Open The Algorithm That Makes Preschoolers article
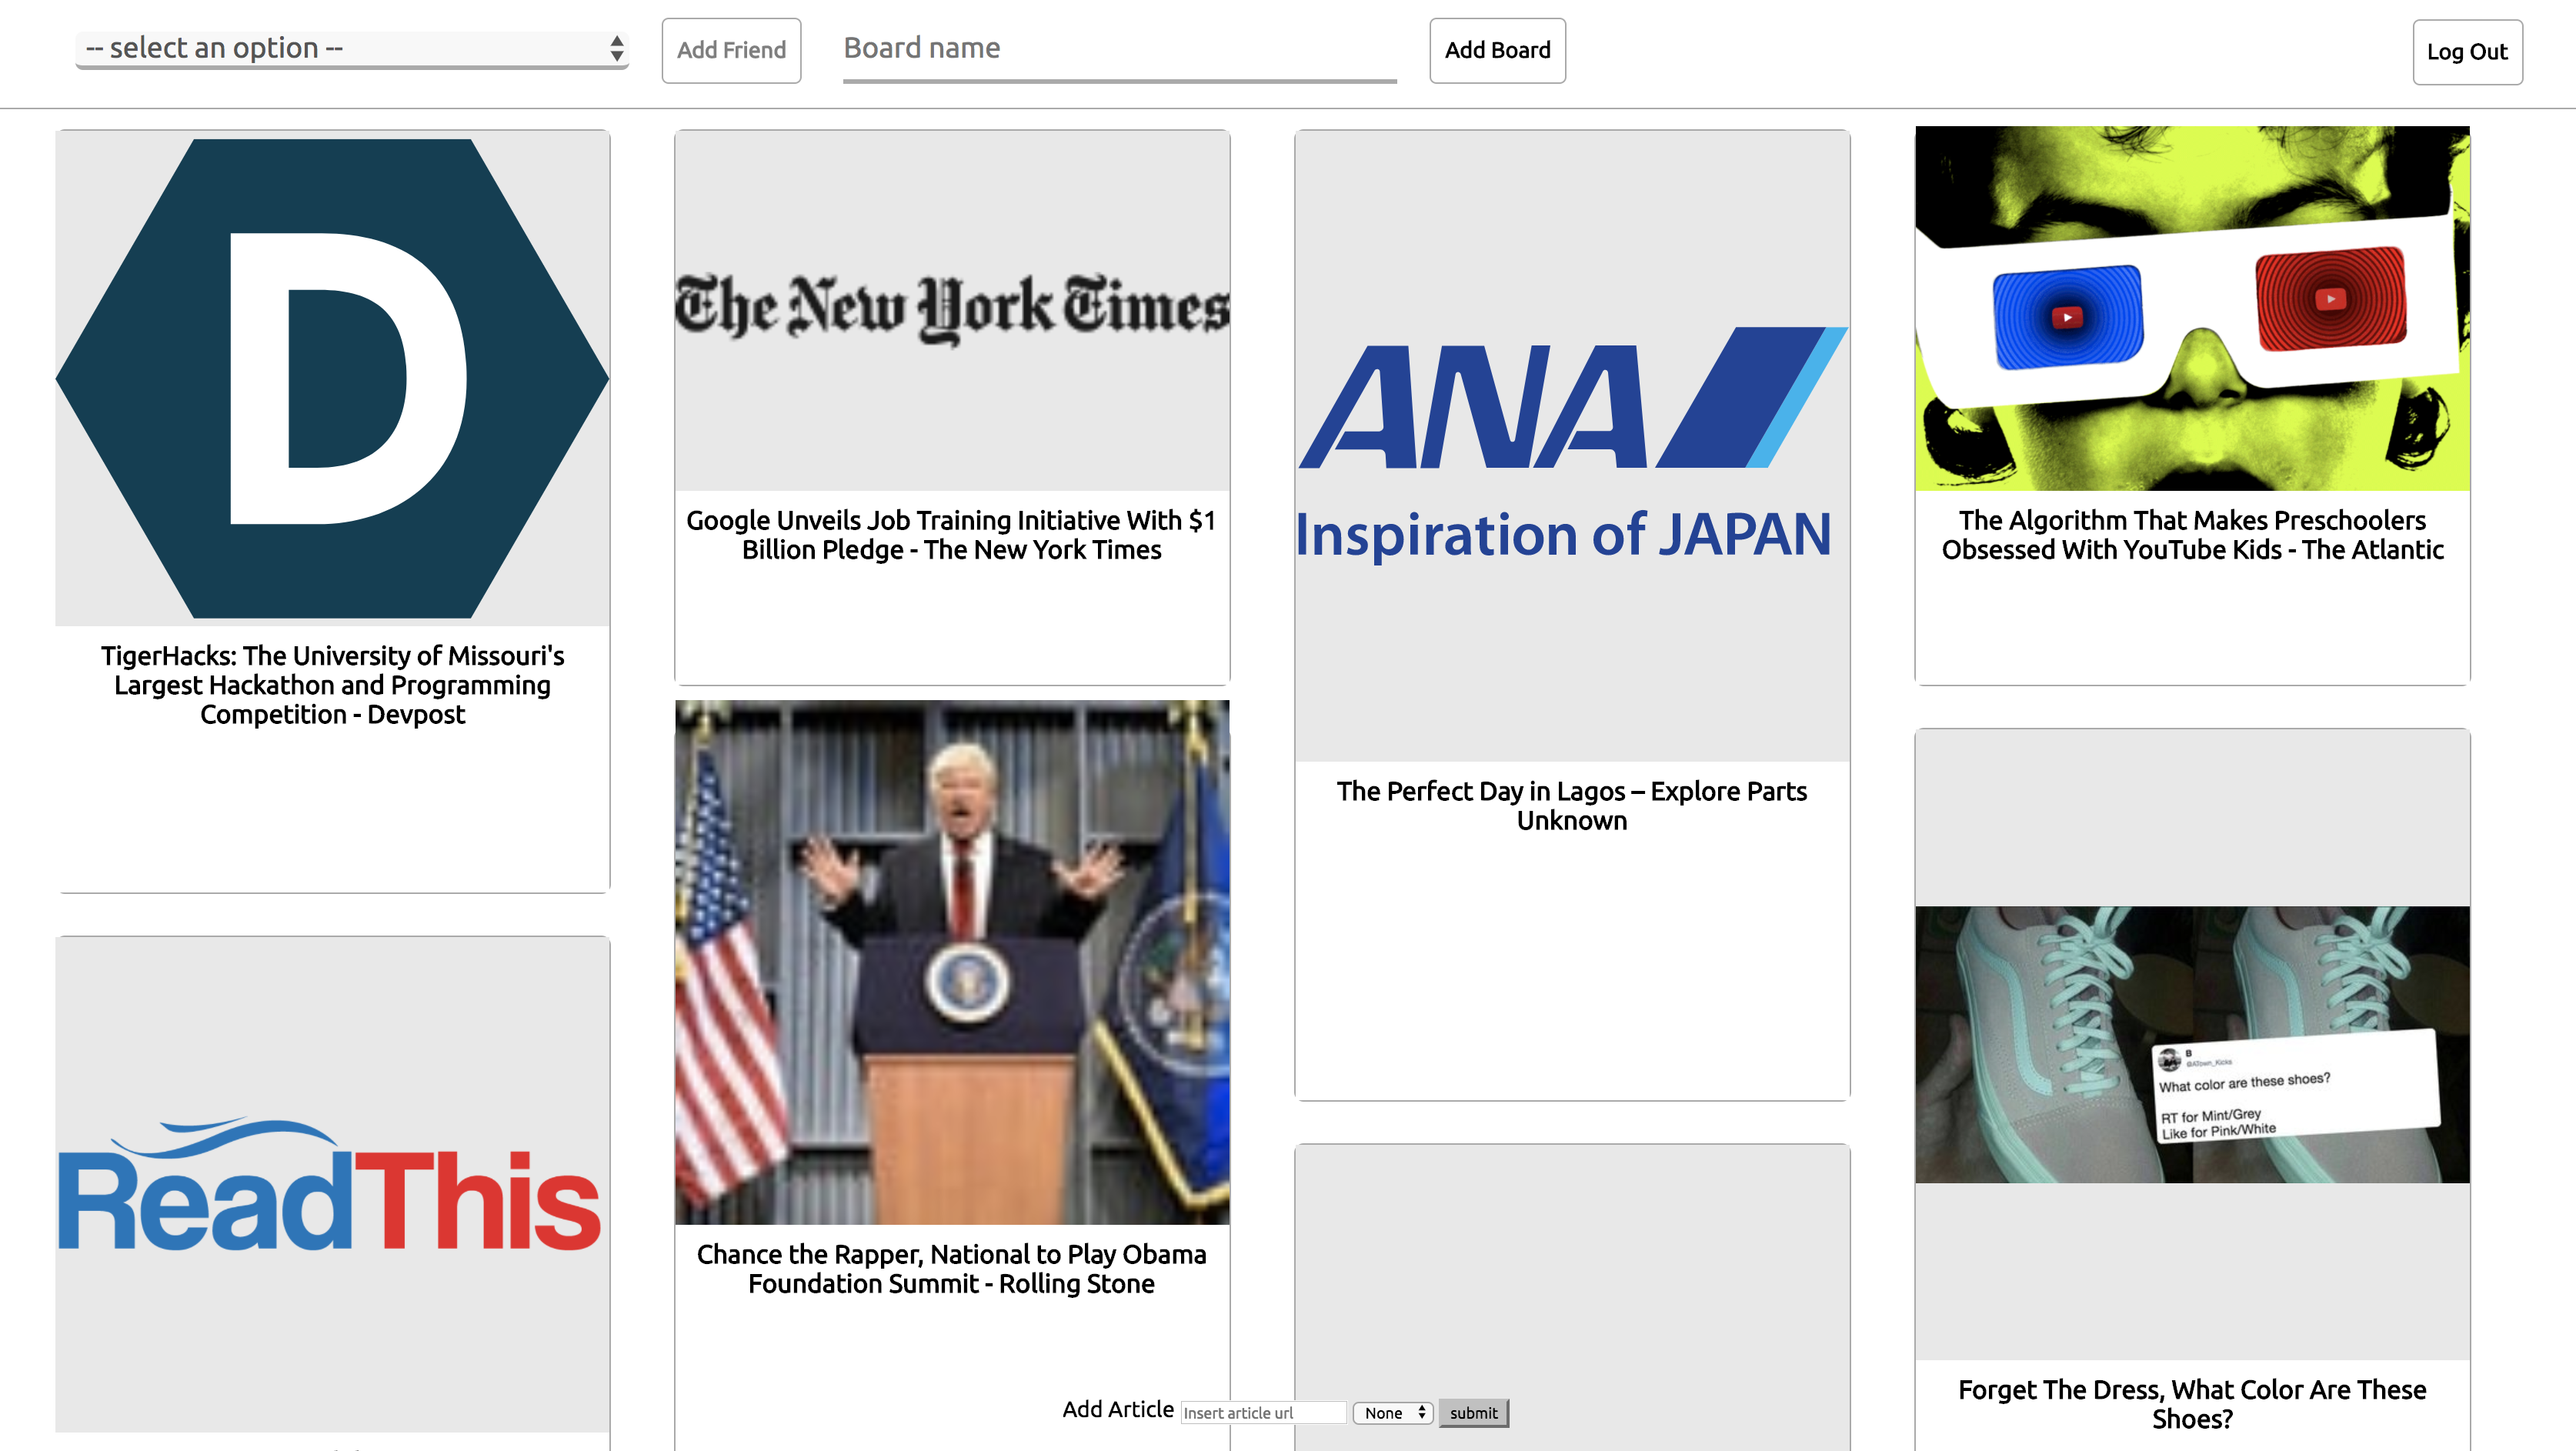This screenshot has height=1451, width=2576. pos(2191,535)
